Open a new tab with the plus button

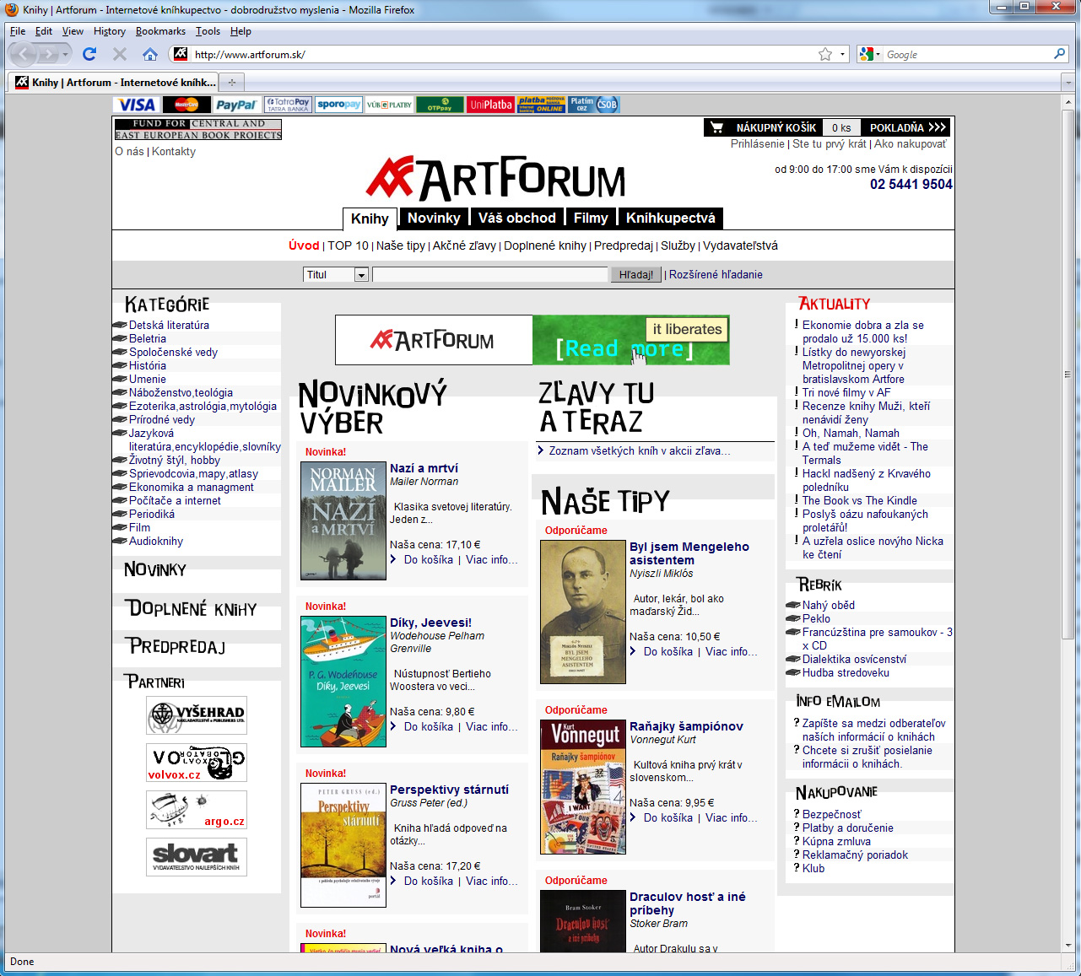pos(231,82)
